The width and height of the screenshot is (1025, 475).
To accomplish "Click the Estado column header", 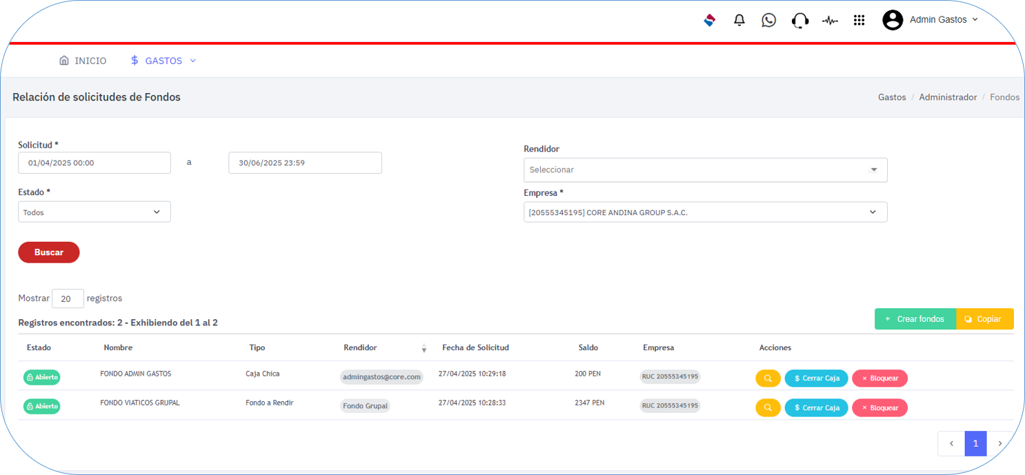I will coord(39,347).
